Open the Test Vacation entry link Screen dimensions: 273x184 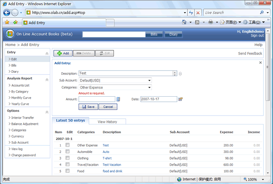pos(112,165)
